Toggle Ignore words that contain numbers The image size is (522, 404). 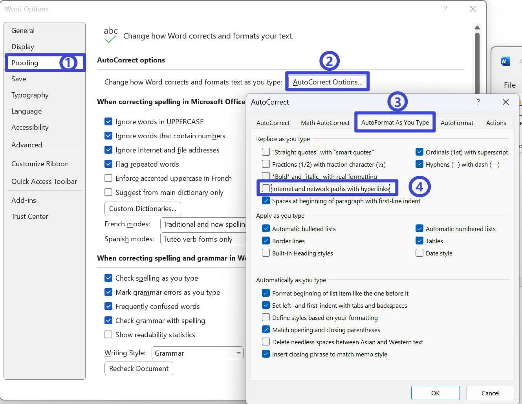tap(108, 136)
